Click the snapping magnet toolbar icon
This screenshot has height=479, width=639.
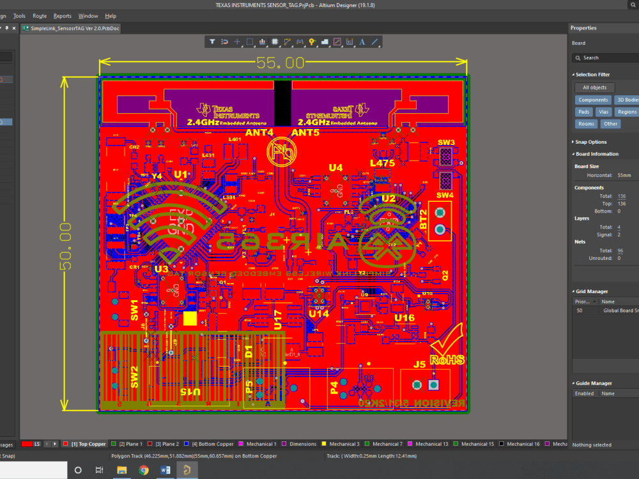[225, 42]
